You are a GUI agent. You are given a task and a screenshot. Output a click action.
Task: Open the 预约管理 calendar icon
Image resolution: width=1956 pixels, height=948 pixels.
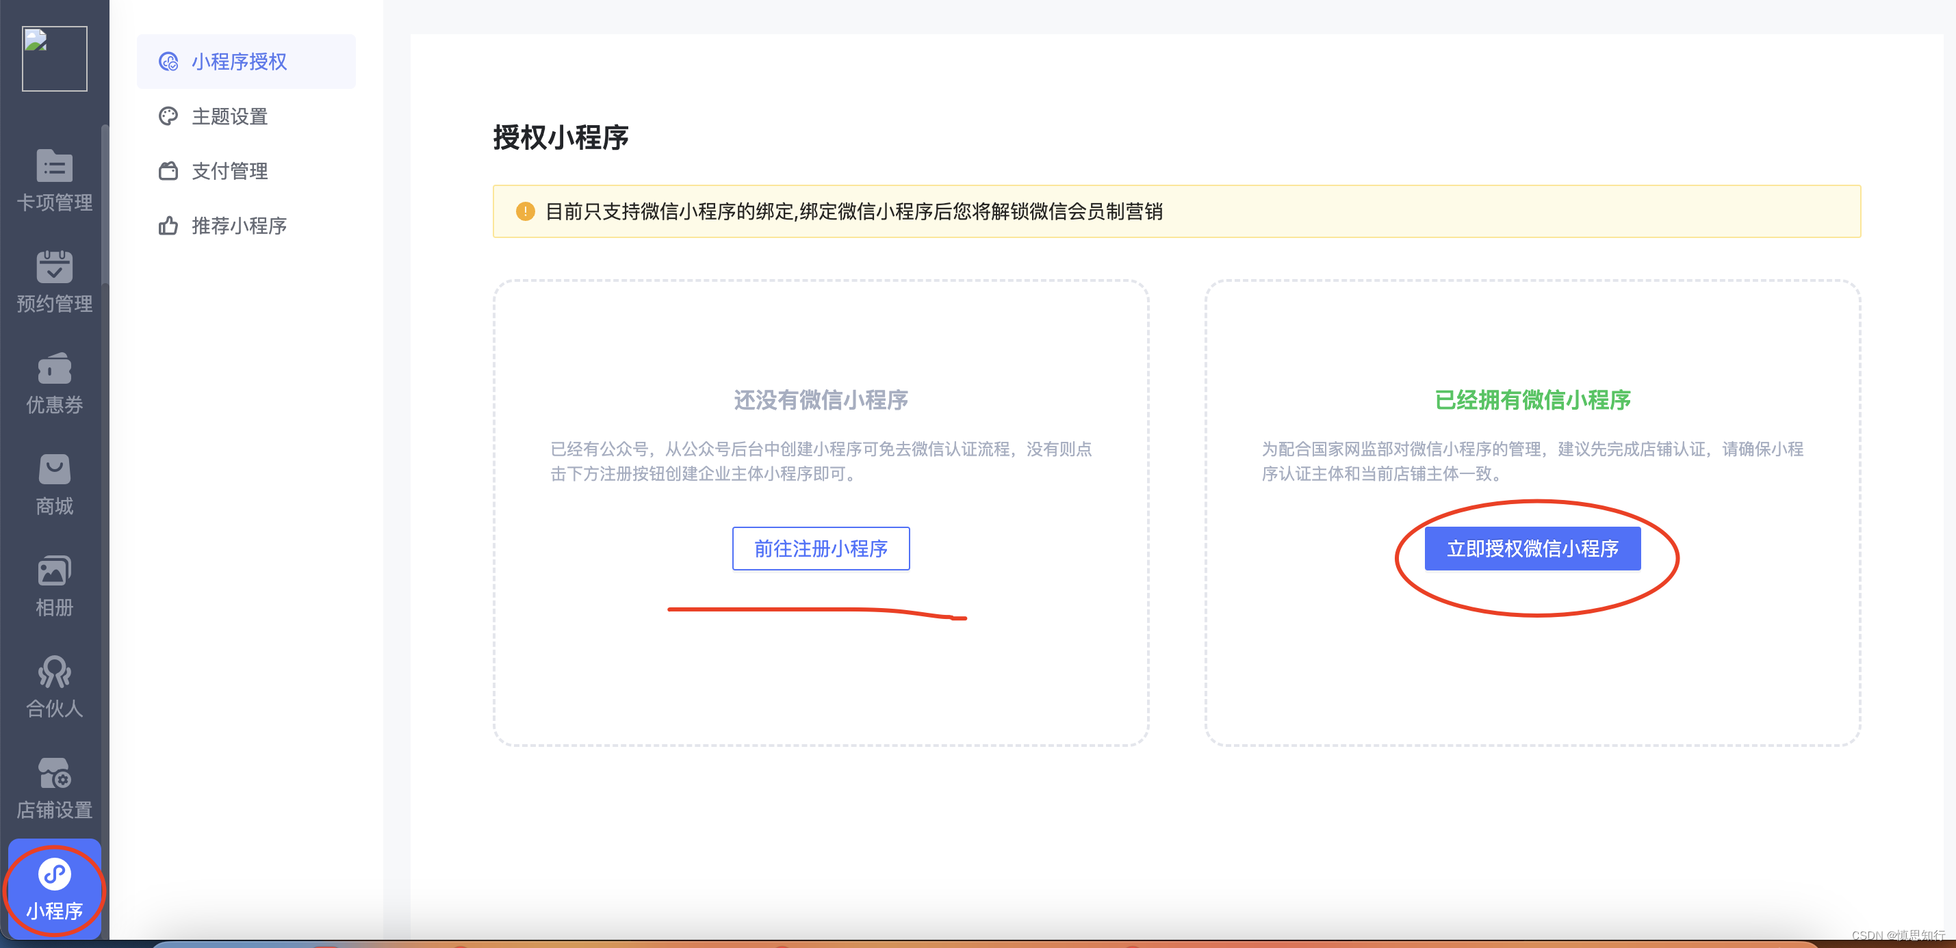point(54,267)
